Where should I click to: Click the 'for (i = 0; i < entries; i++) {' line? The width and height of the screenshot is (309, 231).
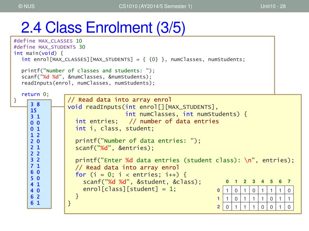click(131, 175)
